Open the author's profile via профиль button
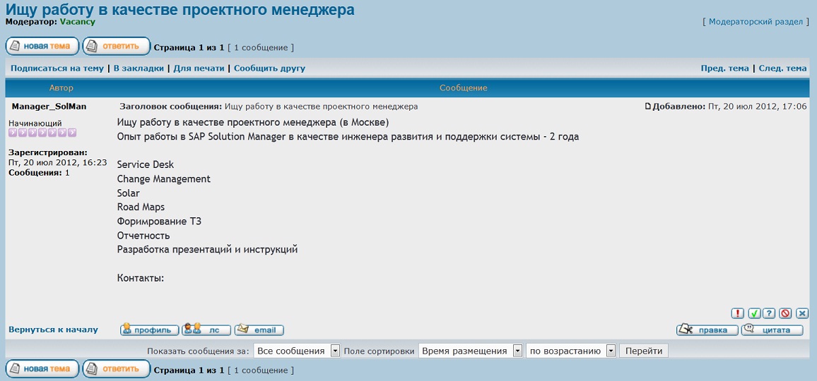Image resolution: width=817 pixels, height=381 pixels. (149, 329)
